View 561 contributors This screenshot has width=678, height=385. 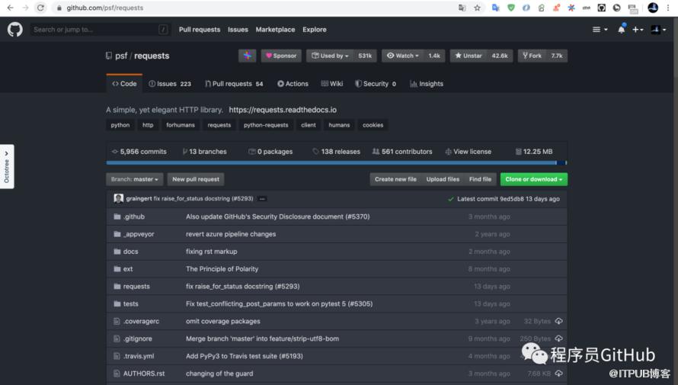402,152
